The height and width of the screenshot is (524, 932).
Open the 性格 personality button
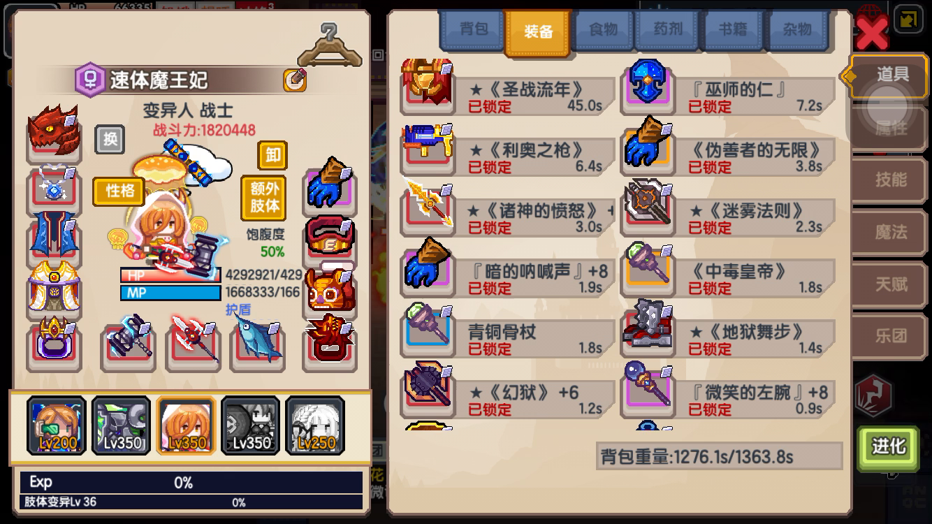[119, 191]
